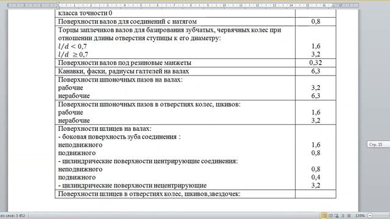Click value 3,2 for нецентрирующие поверхности
This screenshot has height=219, width=390.
pos(316,185)
